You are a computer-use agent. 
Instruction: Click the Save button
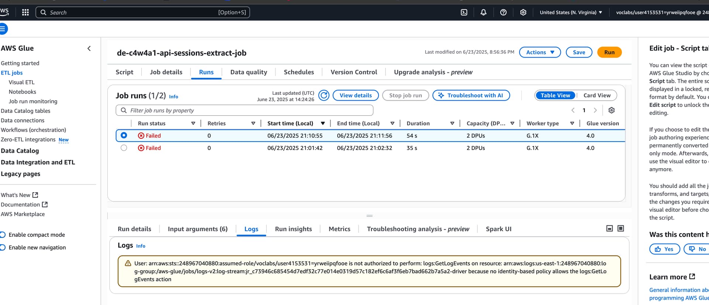pos(579,52)
